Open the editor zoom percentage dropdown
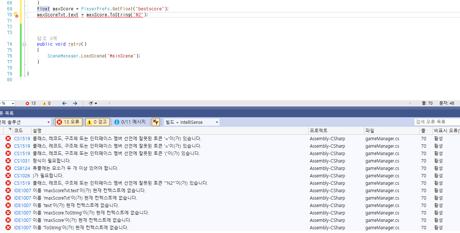Screen dimensions: 460x233 pos(13,104)
